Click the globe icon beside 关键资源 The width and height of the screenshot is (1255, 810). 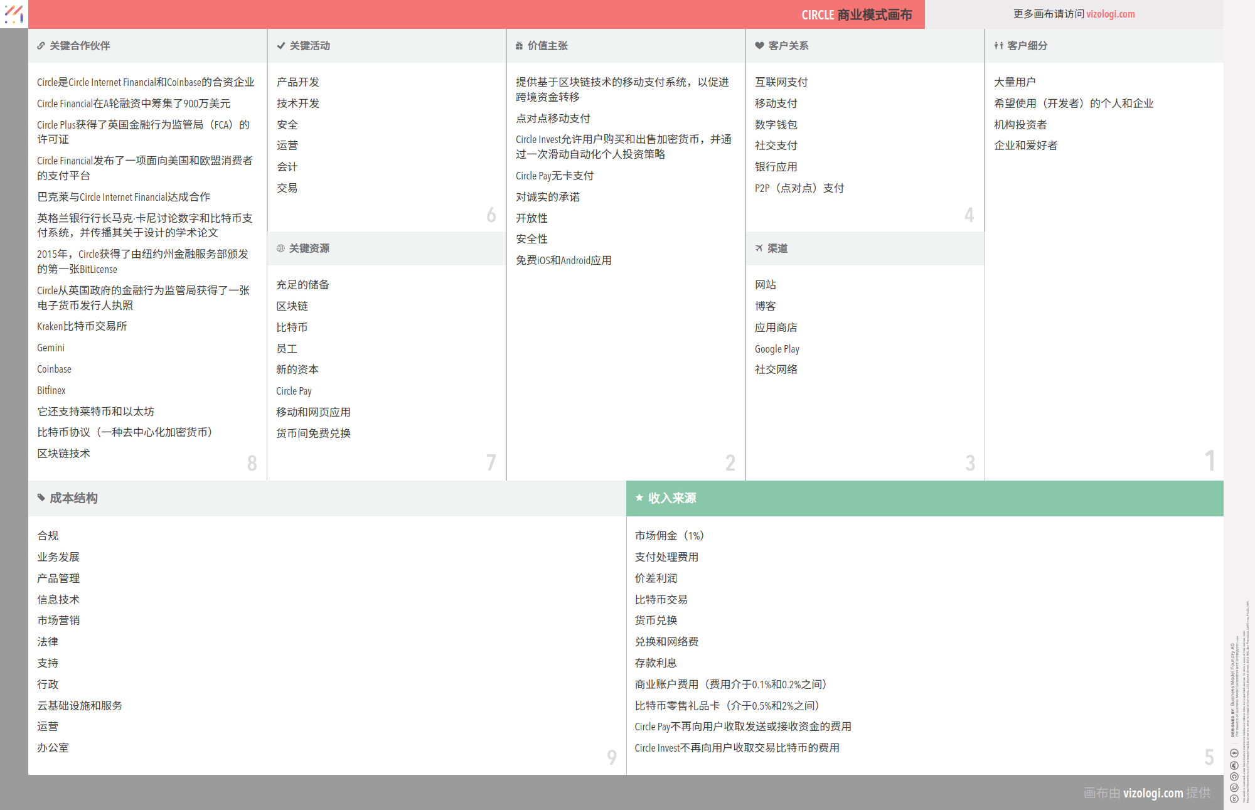coord(280,248)
